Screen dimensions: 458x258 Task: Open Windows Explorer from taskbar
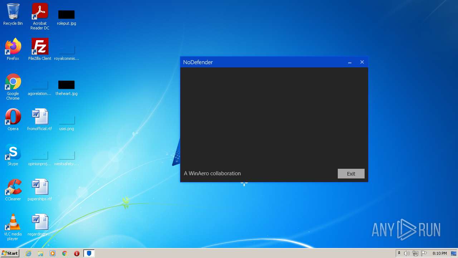(40, 253)
